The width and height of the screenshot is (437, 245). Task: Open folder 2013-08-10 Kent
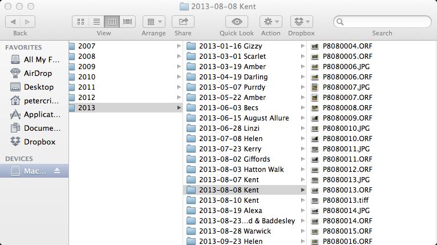coord(228,200)
